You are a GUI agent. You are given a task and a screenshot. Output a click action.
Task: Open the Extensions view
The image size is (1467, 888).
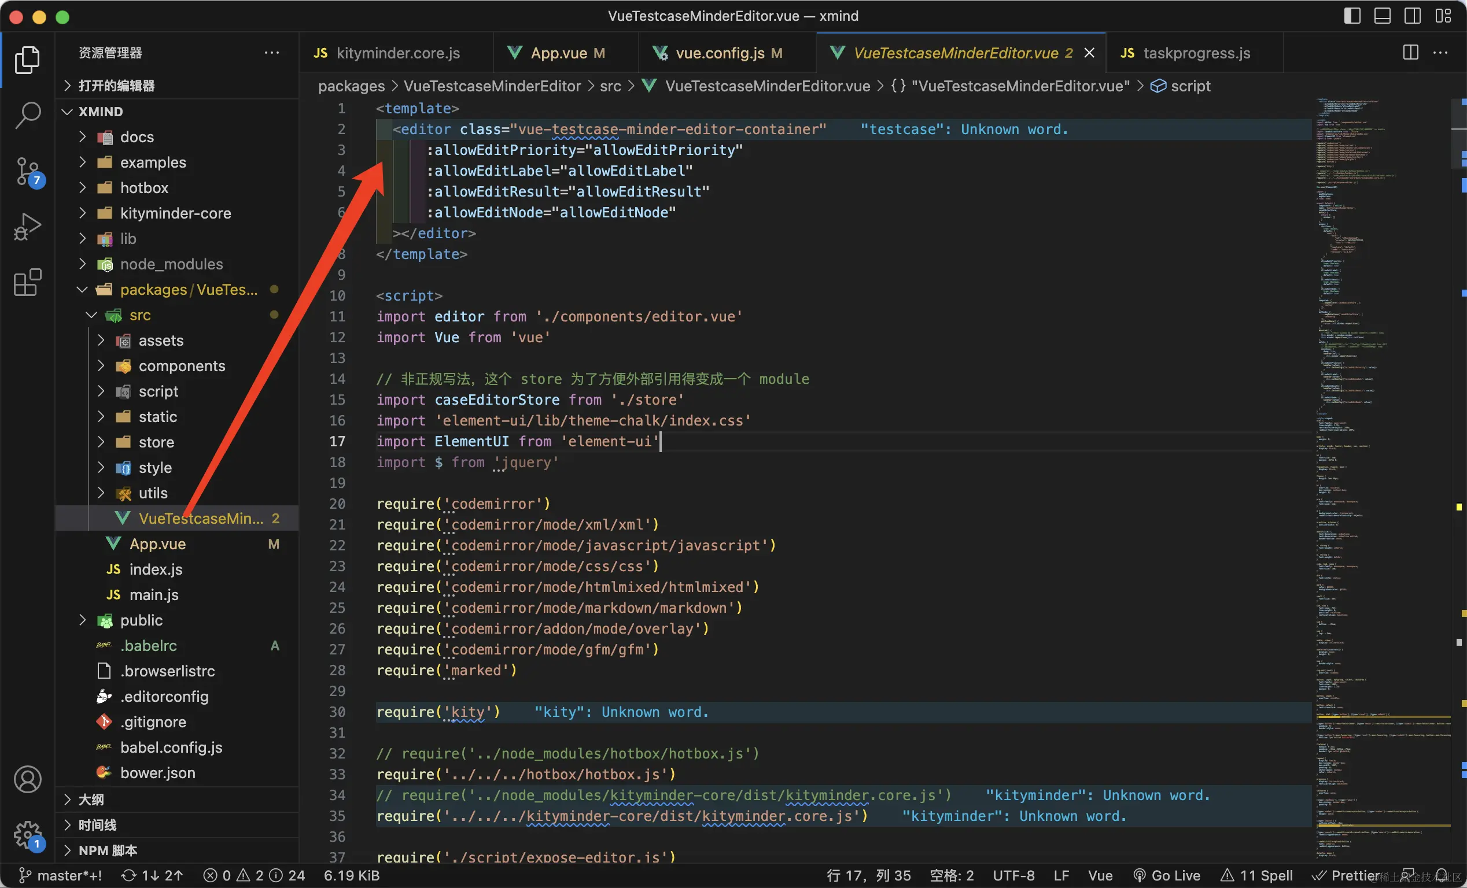coord(27,282)
